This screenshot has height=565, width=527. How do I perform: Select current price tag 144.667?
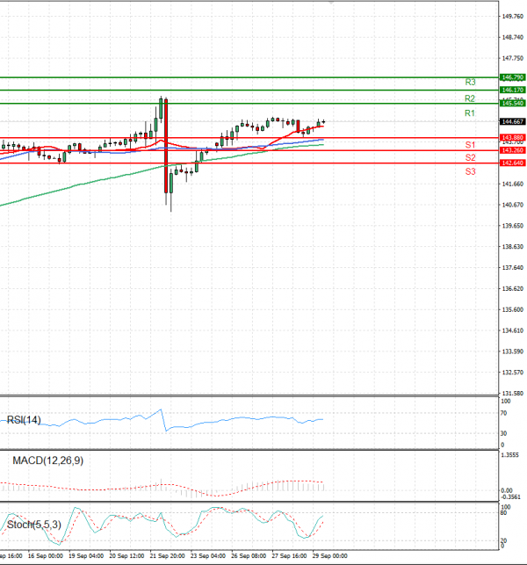[512, 122]
